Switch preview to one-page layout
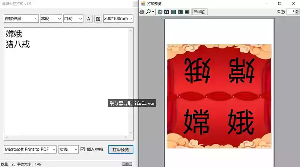 (x=160, y=12)
